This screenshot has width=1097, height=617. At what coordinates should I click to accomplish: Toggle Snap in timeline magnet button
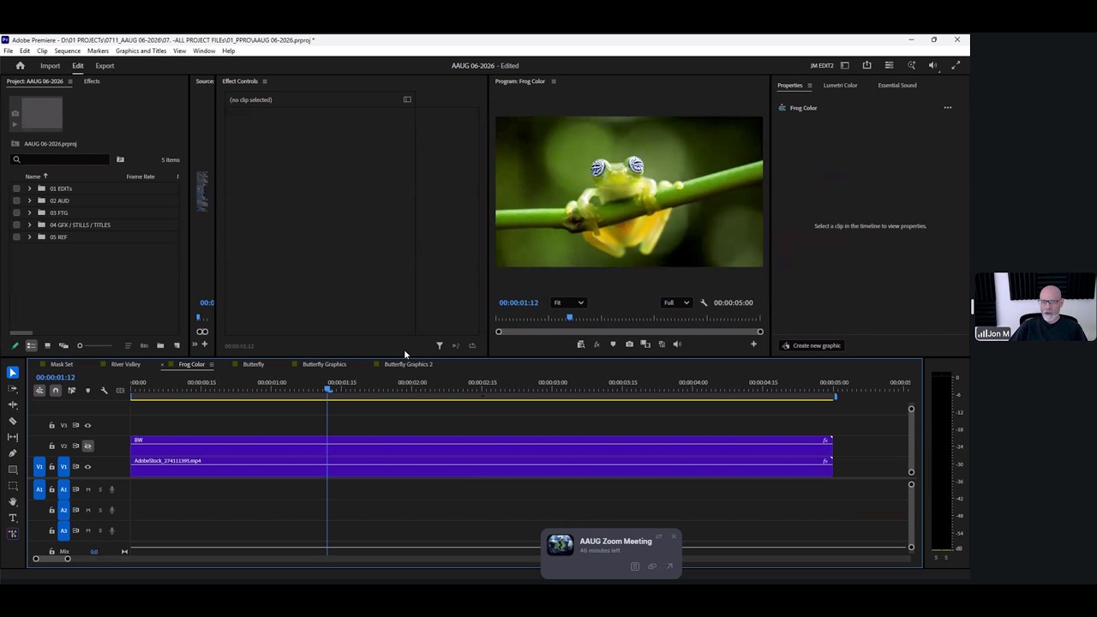click(x=56, y=391)
